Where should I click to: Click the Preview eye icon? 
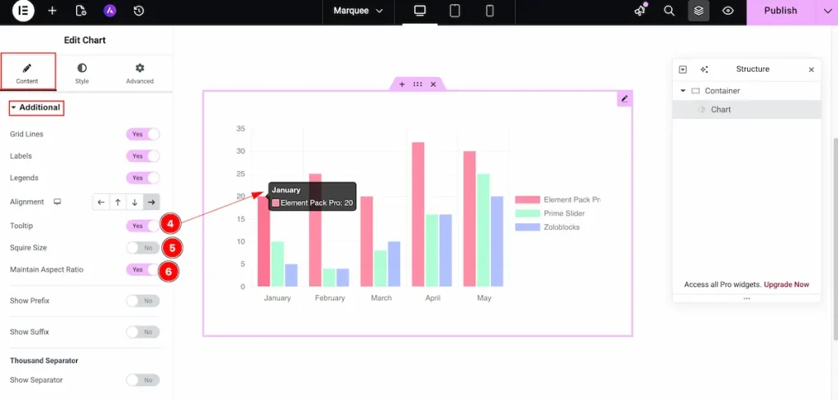coord(728,11)
